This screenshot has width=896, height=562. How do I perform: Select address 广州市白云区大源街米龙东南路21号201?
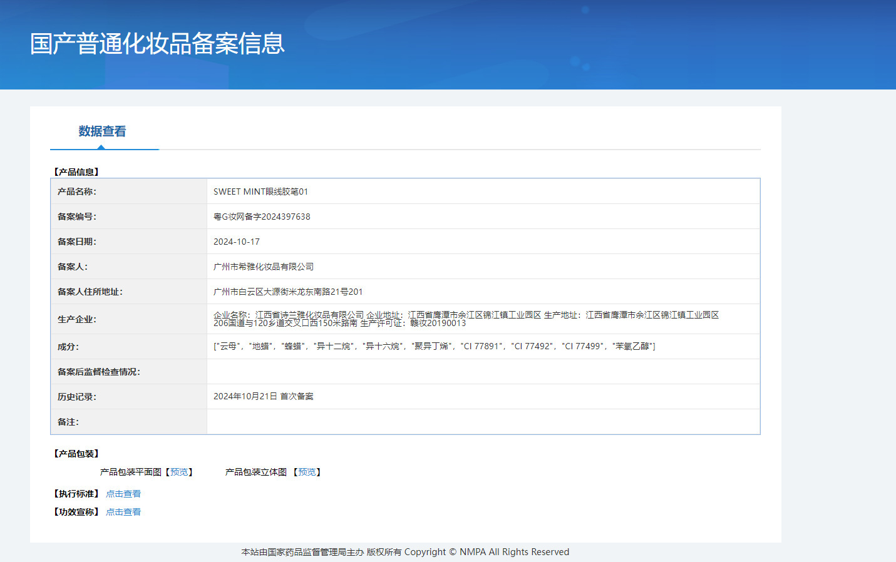coord(288,292)
